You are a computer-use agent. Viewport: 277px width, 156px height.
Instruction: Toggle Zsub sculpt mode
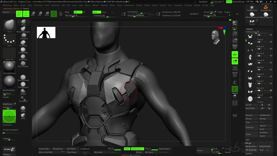tap(104, 12)
